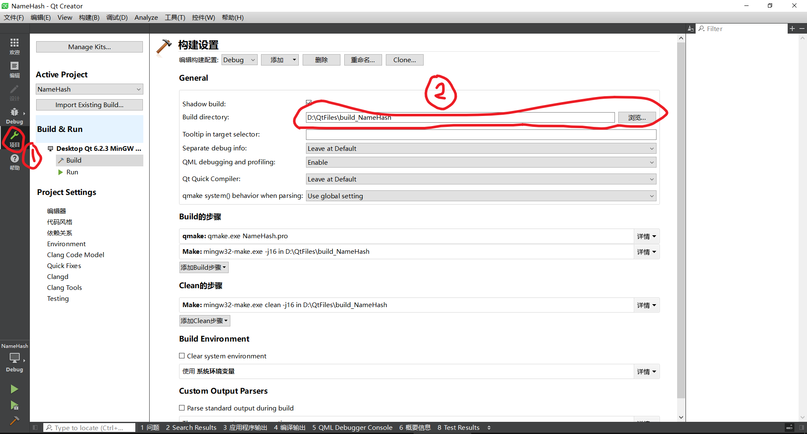Enable Clear system environment

coord(182,355)
